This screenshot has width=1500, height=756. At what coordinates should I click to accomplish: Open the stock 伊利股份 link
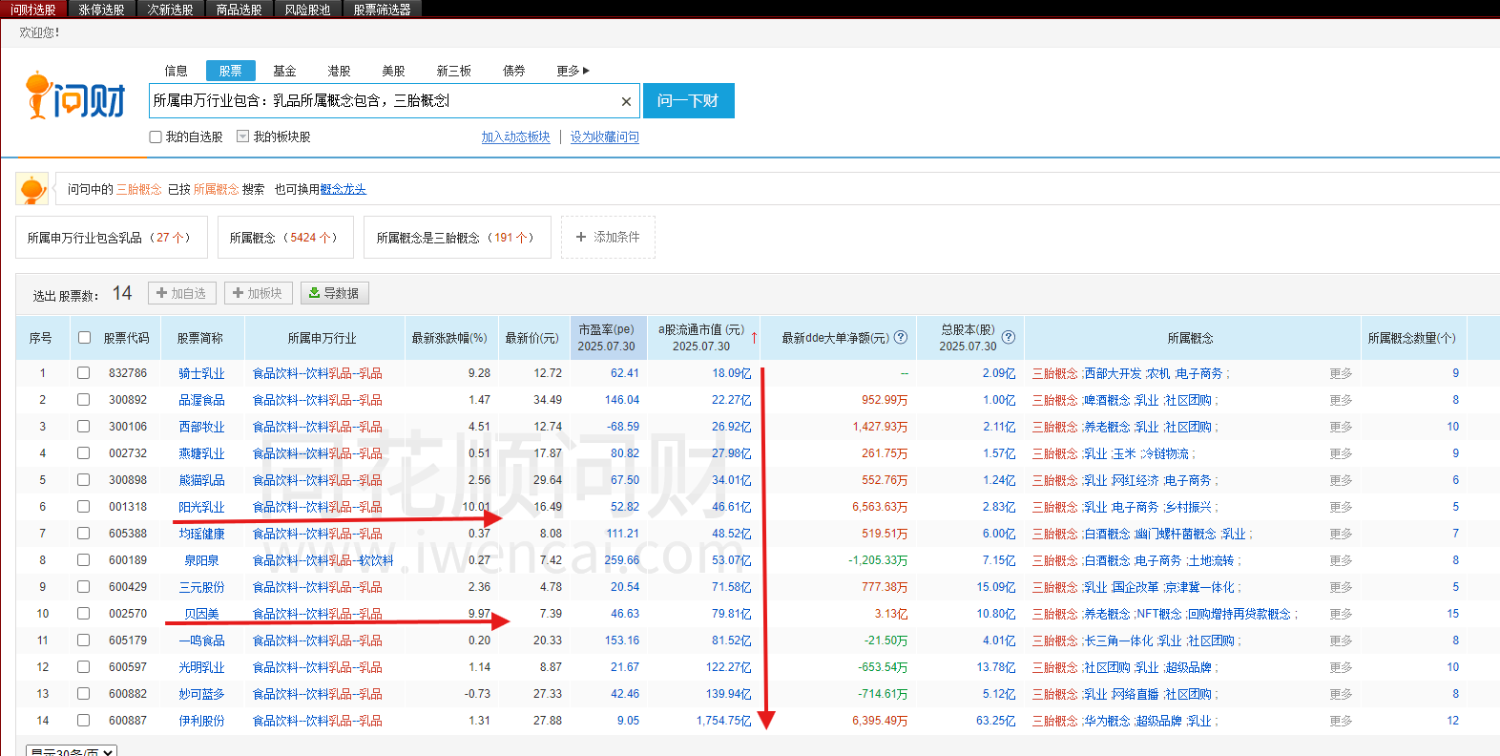click(201, 721)
